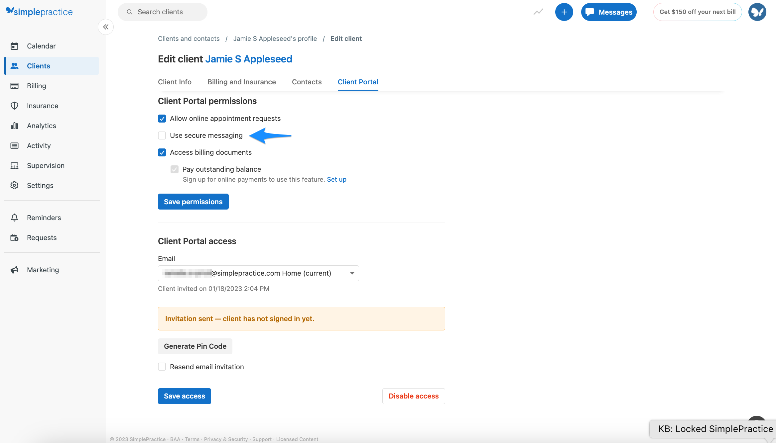Open the Email address dropdown
Viewport: 776px width, 443px height.
[258, 273]
